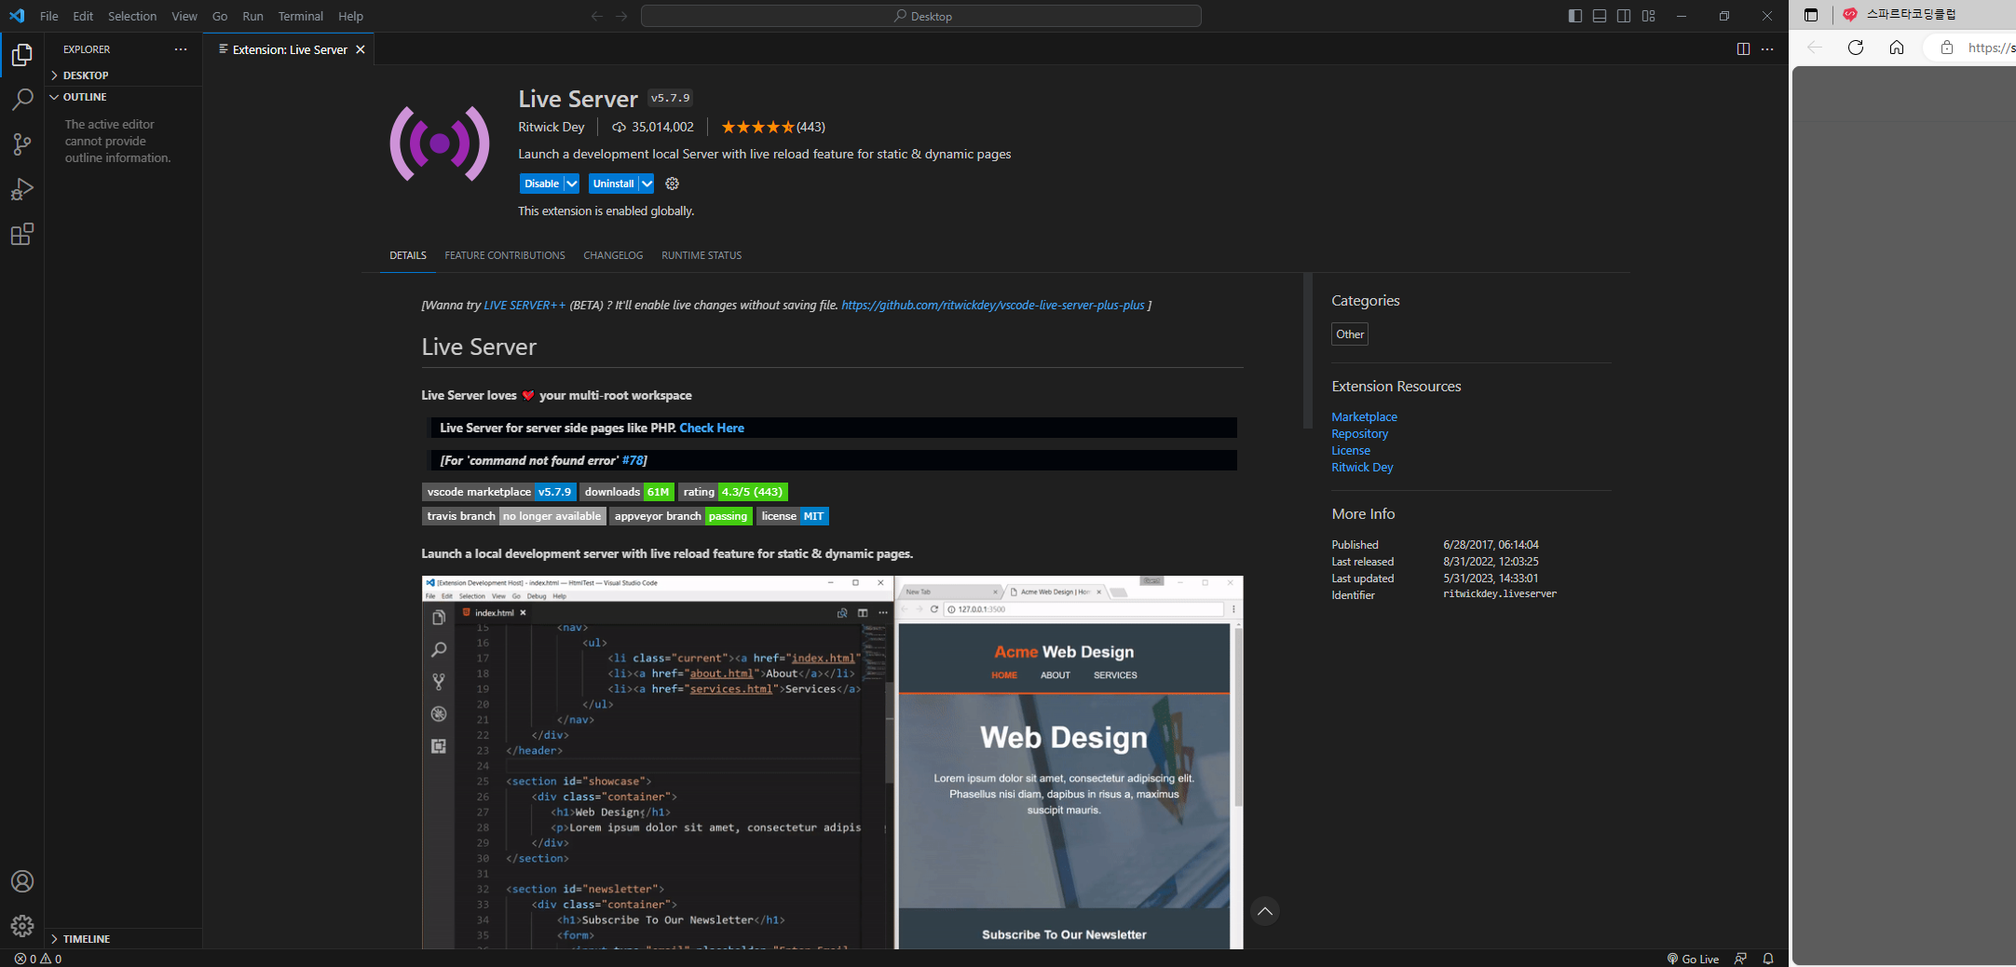Open issue #78 link

pos(633,460)
